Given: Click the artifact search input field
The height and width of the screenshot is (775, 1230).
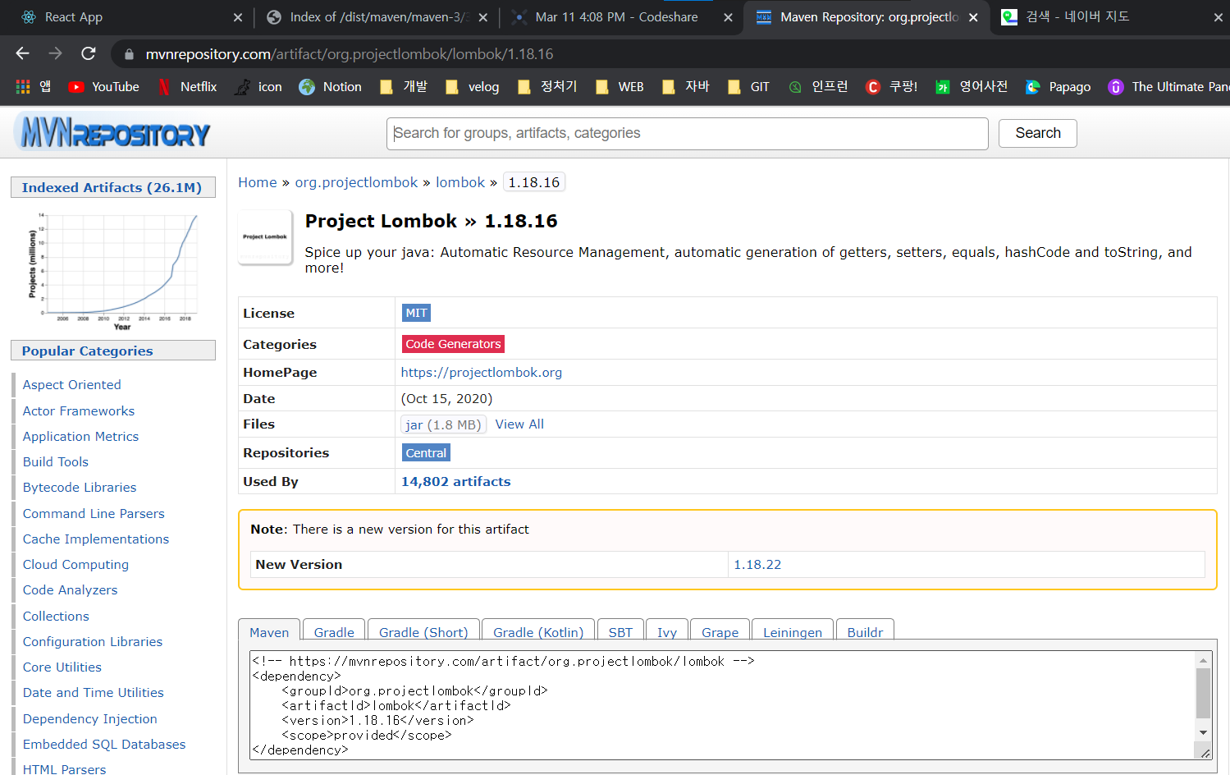Looking at the screenshot, I should pyautogui.click(x=687, y=133).
